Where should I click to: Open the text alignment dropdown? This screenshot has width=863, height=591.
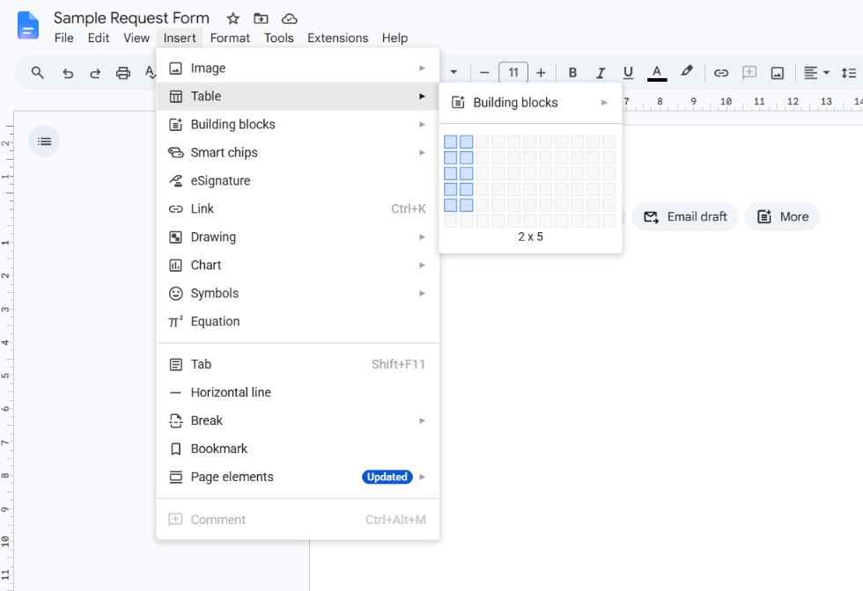tap(817, 73)
